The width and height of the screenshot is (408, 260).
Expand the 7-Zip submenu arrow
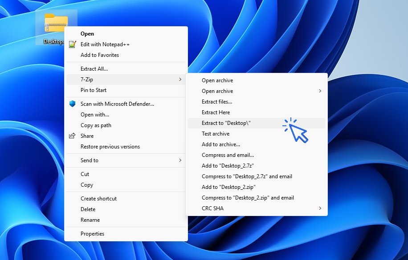click(x=180, y=80)
